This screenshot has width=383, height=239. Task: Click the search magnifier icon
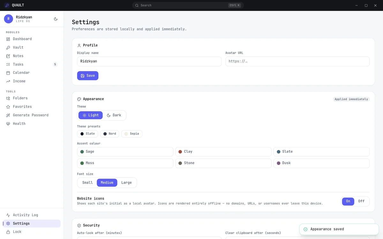tap(137, 5)
